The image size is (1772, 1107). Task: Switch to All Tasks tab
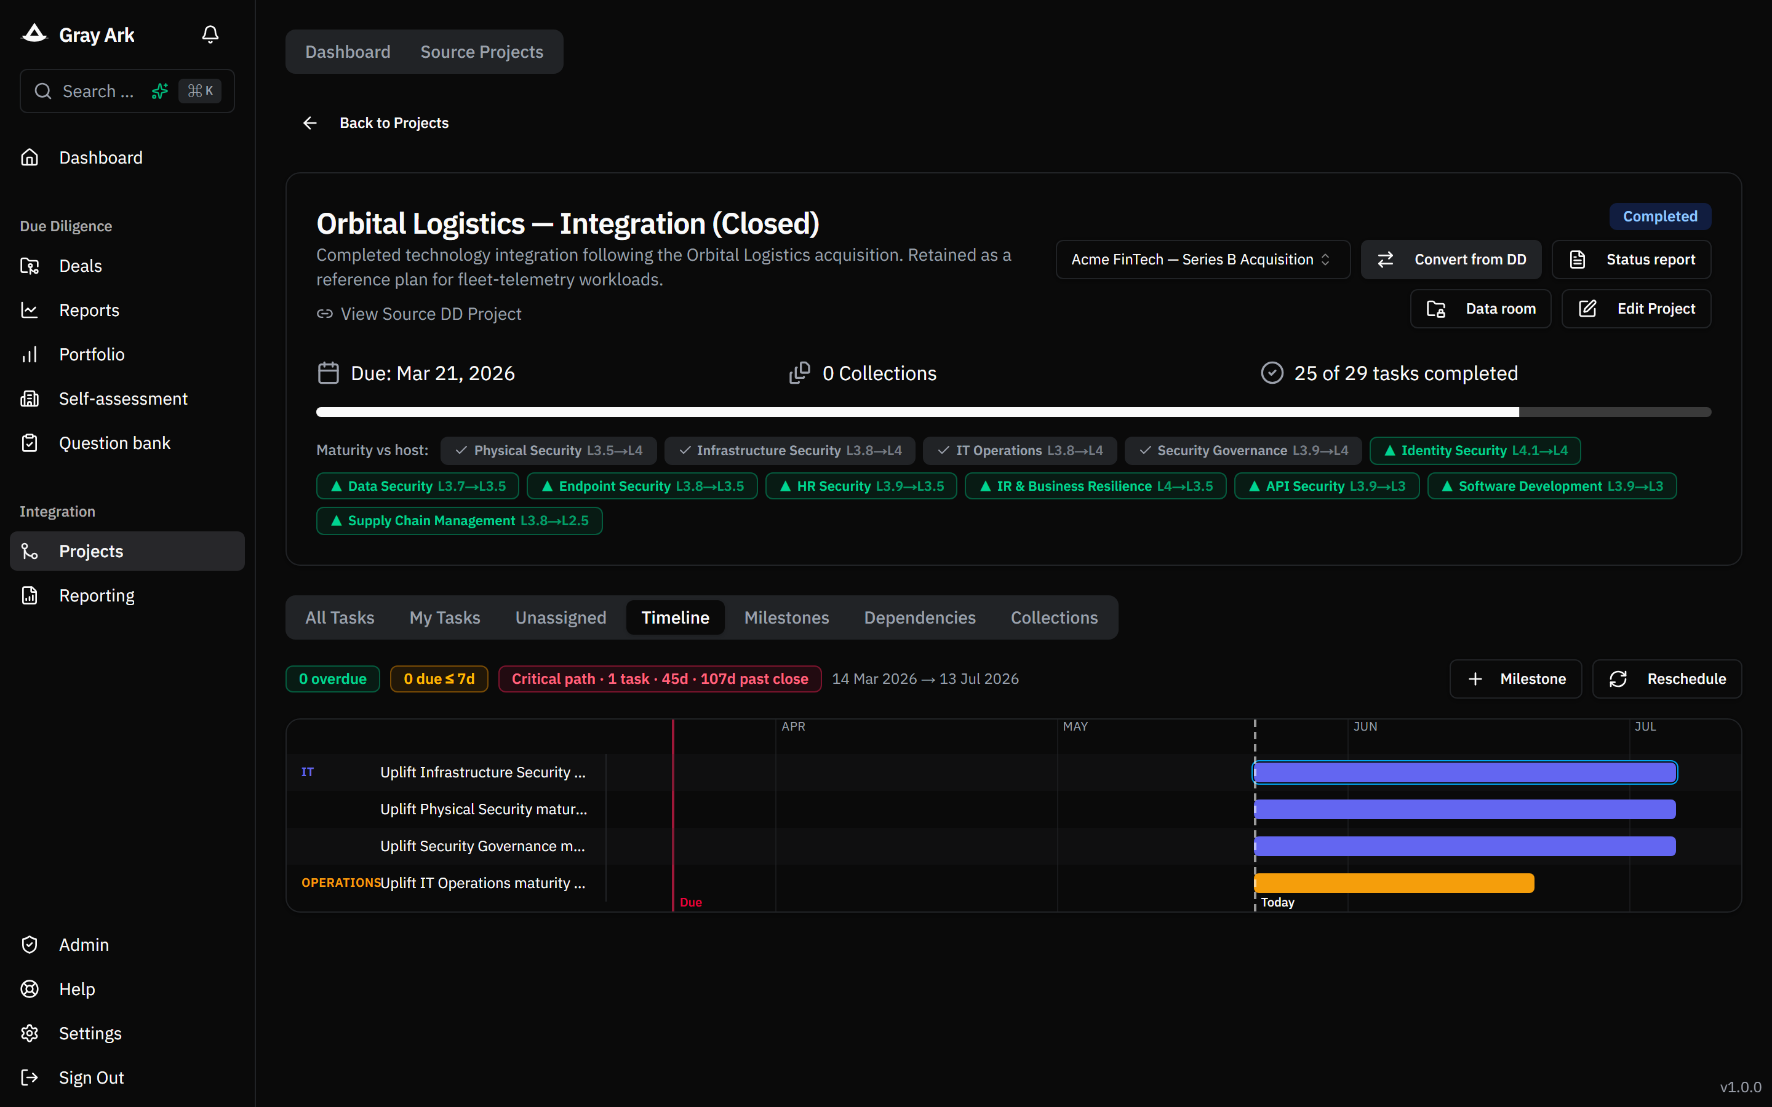click(x=340, y=617)
